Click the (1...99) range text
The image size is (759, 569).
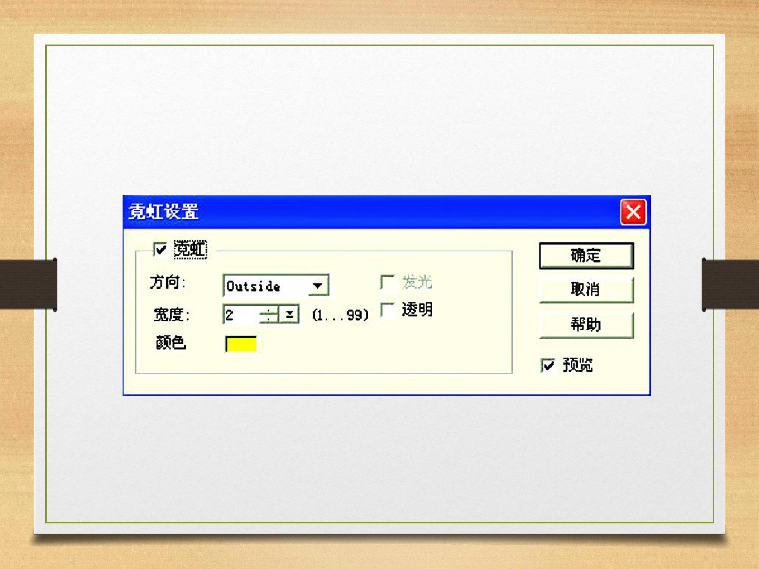click(x=340, y=315)
